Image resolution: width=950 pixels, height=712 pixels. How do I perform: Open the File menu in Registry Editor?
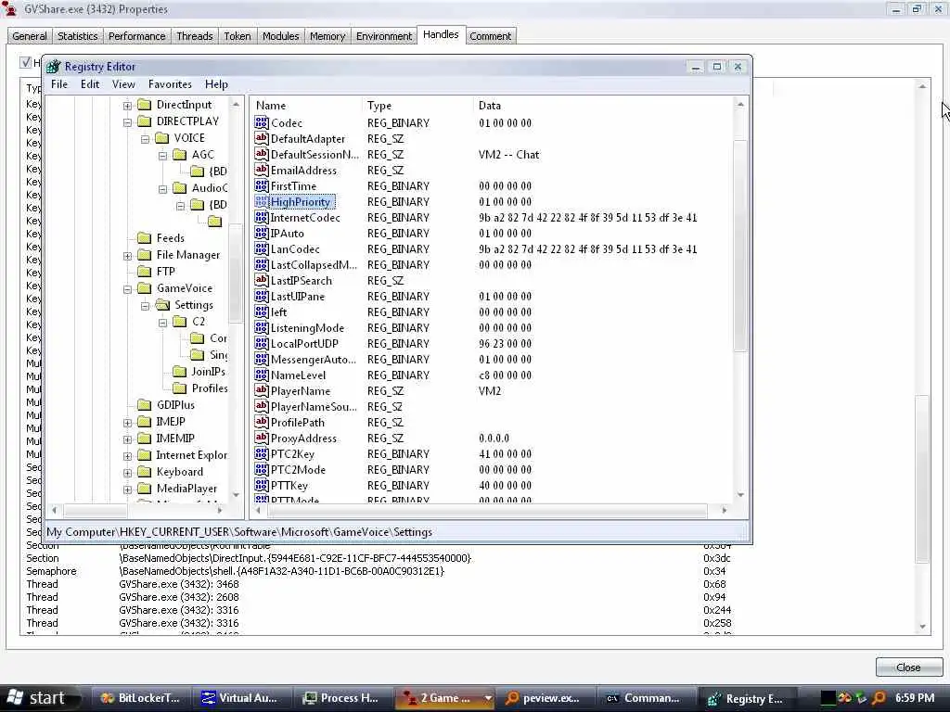point(58,84)
